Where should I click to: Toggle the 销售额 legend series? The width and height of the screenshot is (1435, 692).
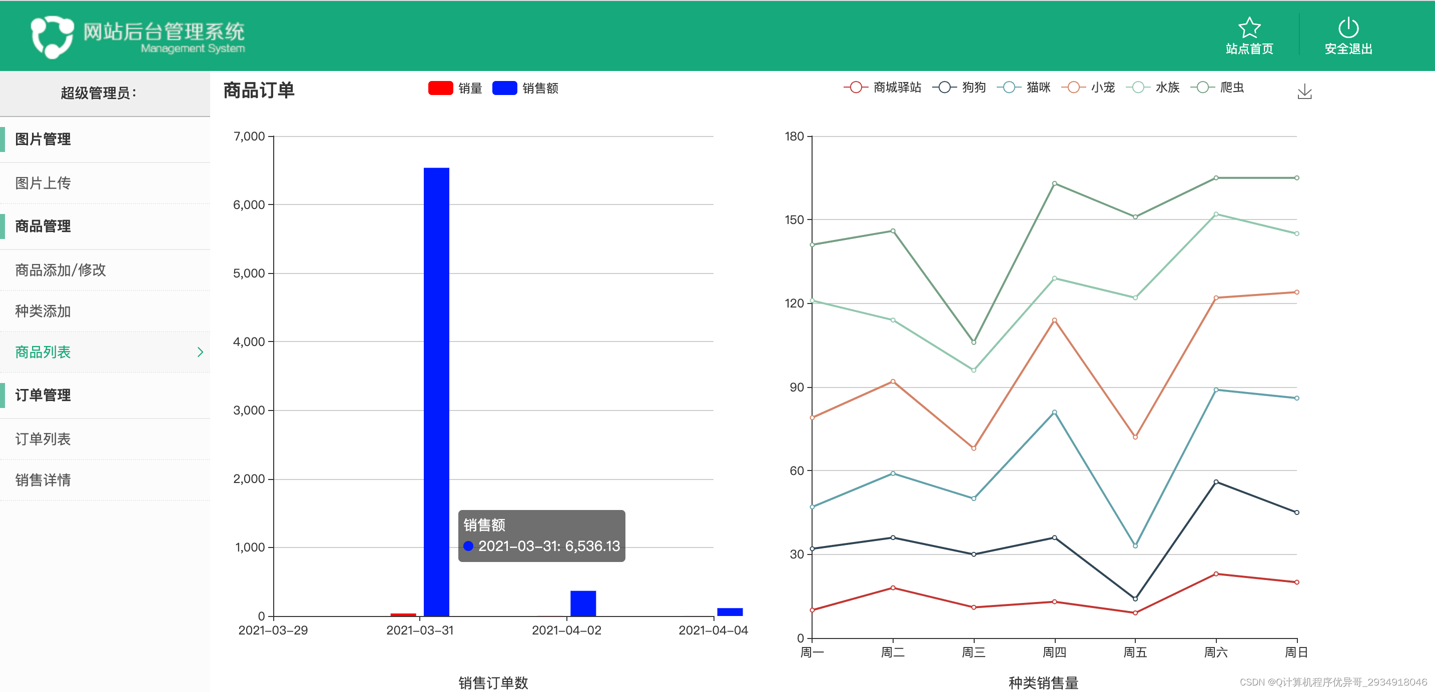pyautogui.click(x=525, y=88)
